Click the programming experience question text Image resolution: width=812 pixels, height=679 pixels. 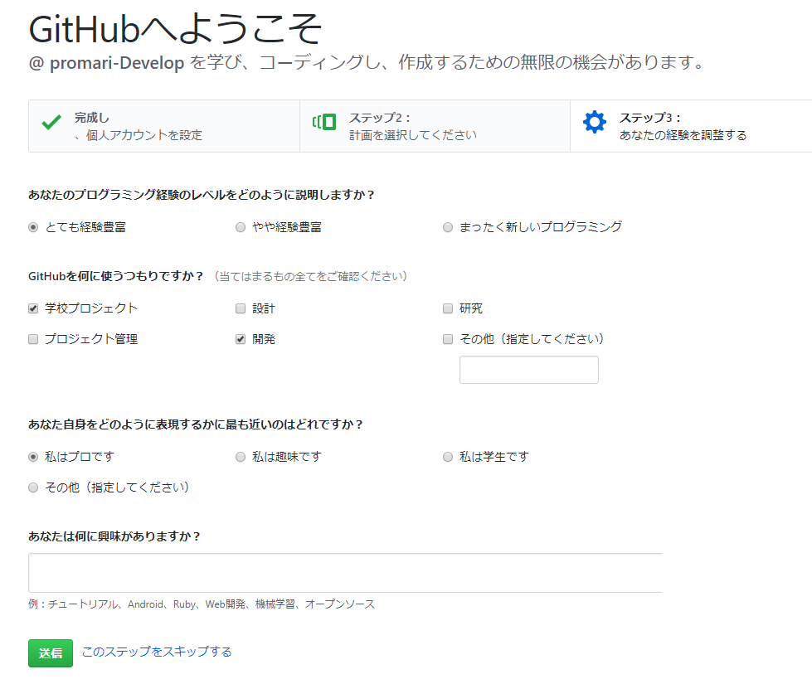coord(202,195)
